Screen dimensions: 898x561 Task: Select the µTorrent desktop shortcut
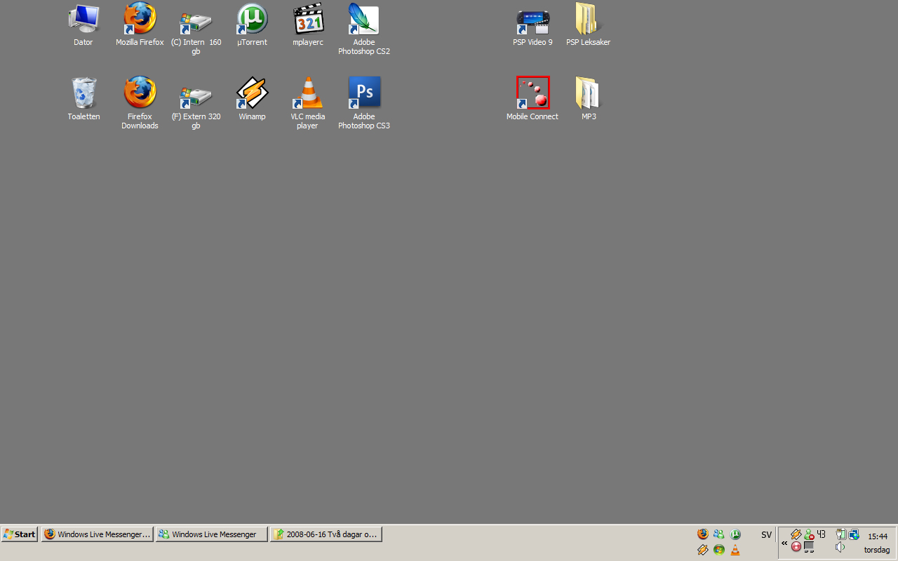(x=252, y=25)
